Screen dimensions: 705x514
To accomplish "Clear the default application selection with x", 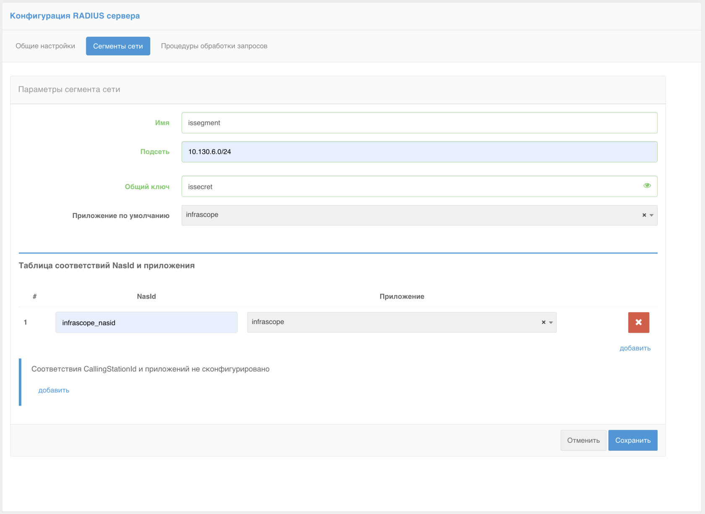I will (644, 215).
